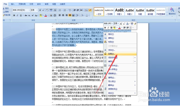
Task: Click the ribbon Character Border icon
Action: coord(55,10)
